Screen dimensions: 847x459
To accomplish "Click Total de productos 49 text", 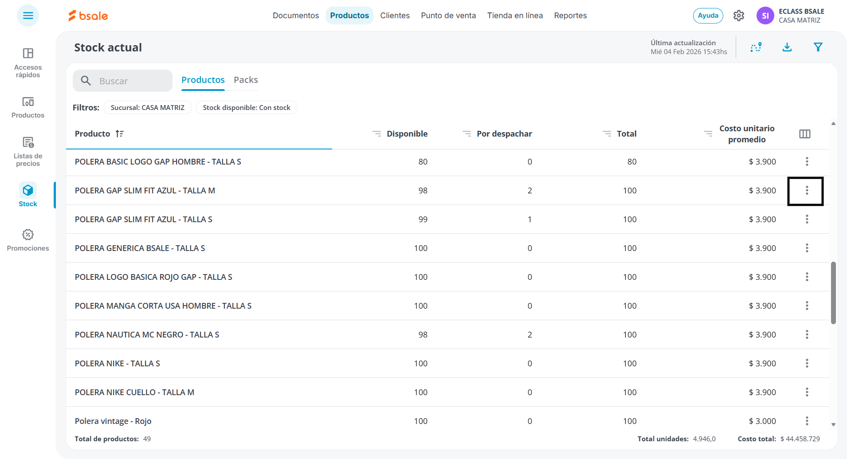I will click(x=113, y=439).
